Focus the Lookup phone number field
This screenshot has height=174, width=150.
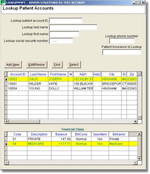(x=122, y=41)
